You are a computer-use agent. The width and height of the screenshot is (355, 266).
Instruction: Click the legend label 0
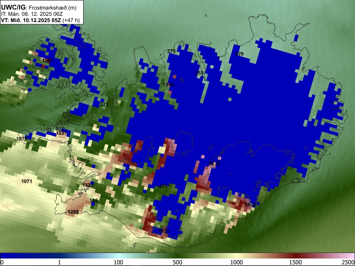2,262
